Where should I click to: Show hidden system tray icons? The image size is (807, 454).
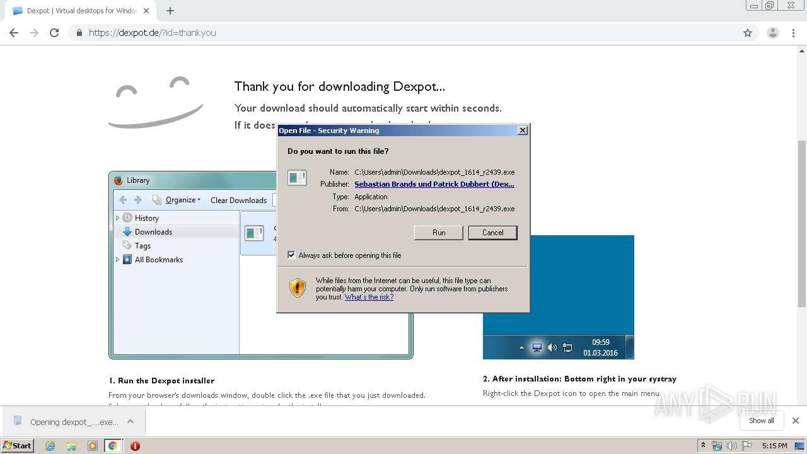coord(703,446)
